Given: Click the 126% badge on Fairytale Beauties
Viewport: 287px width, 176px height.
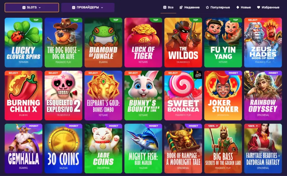Looking at the screenshot, I should [x=253, y=126].
